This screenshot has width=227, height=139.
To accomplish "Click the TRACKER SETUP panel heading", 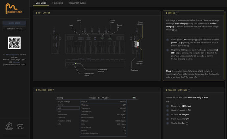I will [46, 90].
